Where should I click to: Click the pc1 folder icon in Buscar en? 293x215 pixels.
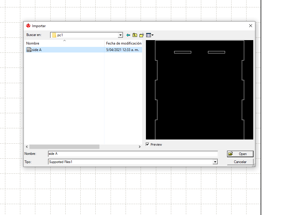coord(54,35)
